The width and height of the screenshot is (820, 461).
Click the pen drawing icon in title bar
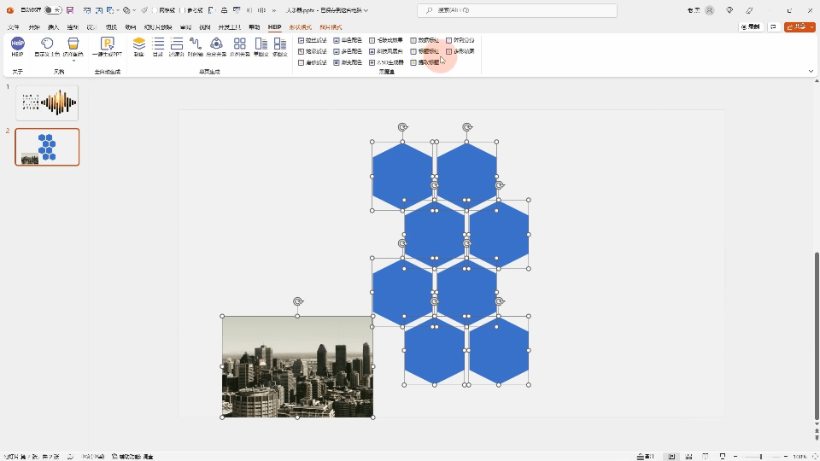(x=749, y=10)
